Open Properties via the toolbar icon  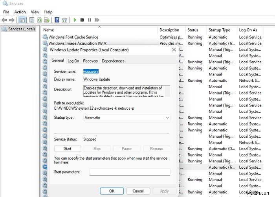point(31,20)
